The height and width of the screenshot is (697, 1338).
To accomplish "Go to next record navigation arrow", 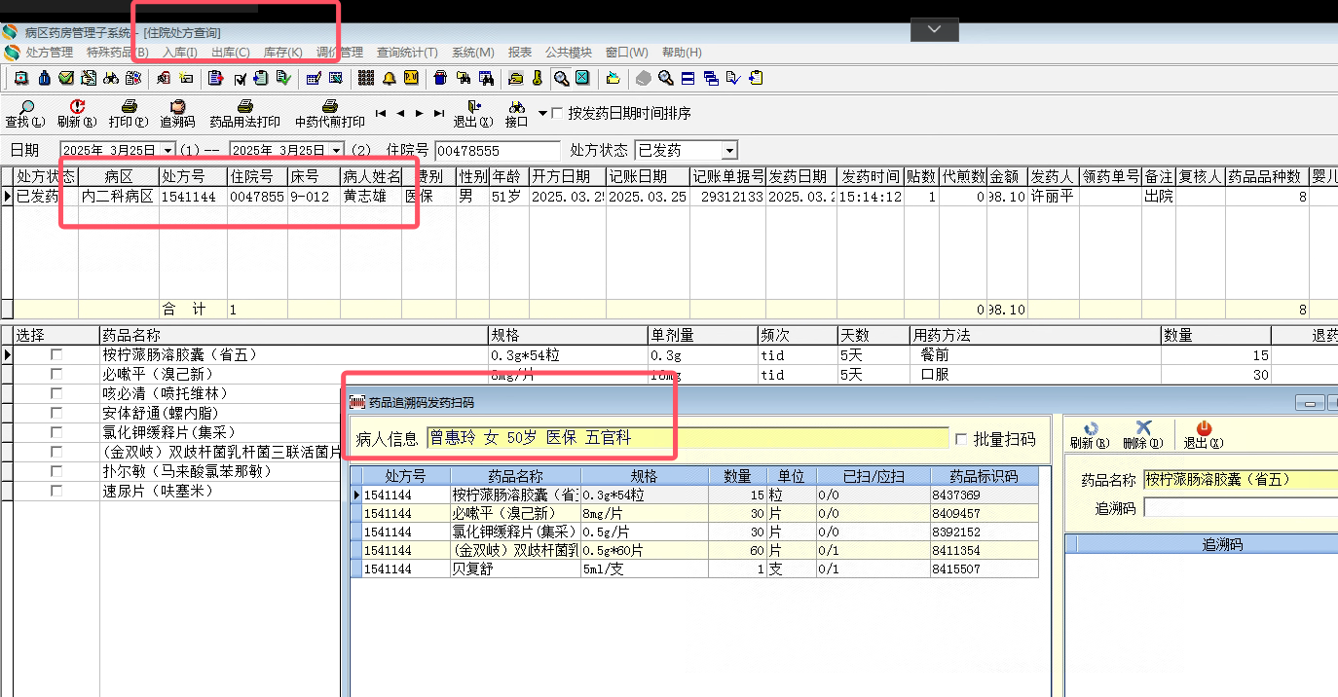I will 420,113.
